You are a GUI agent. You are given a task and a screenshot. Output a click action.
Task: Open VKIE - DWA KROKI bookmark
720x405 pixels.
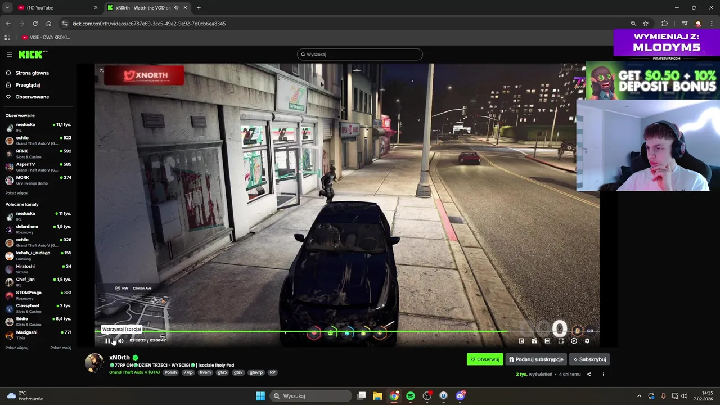pos(46,37)
